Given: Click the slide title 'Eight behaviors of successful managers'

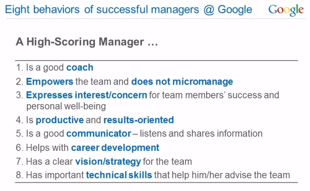Looking at the screenshot, I should click(102, 9).
